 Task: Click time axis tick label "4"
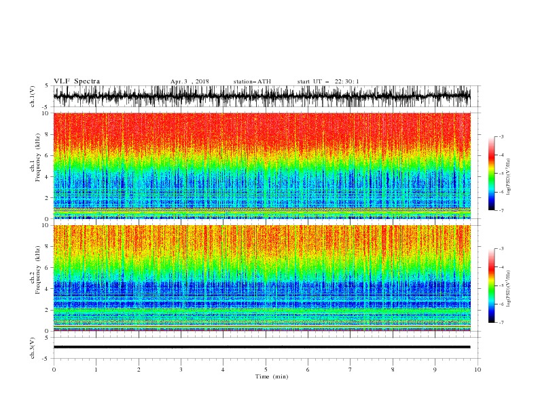click(223, 370)
